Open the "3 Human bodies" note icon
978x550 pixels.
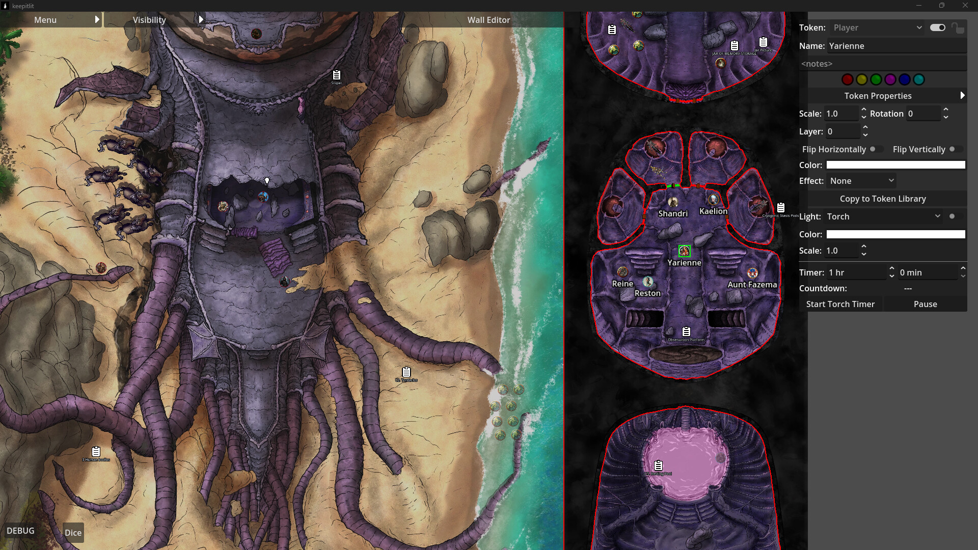95,450
